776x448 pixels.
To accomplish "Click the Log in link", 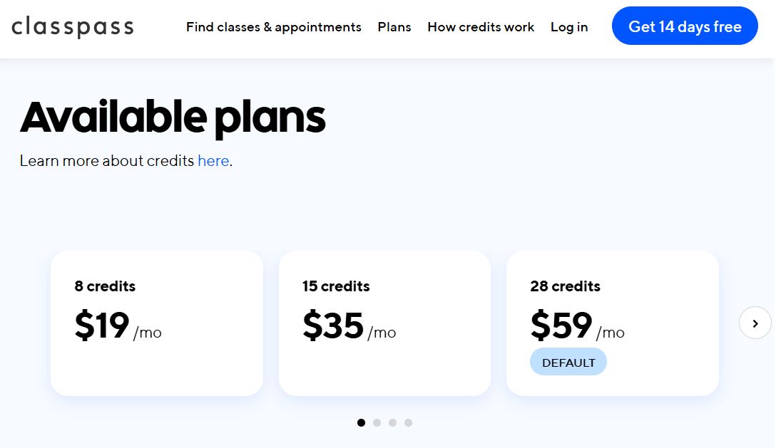I will 568,26.
